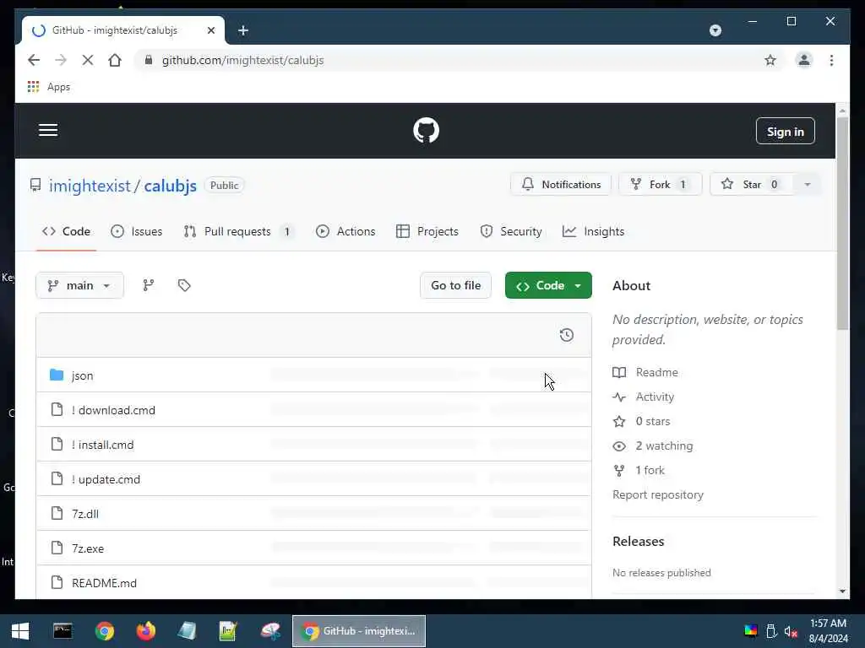
Task: View the 2 watching link
Action: (664, 445)
